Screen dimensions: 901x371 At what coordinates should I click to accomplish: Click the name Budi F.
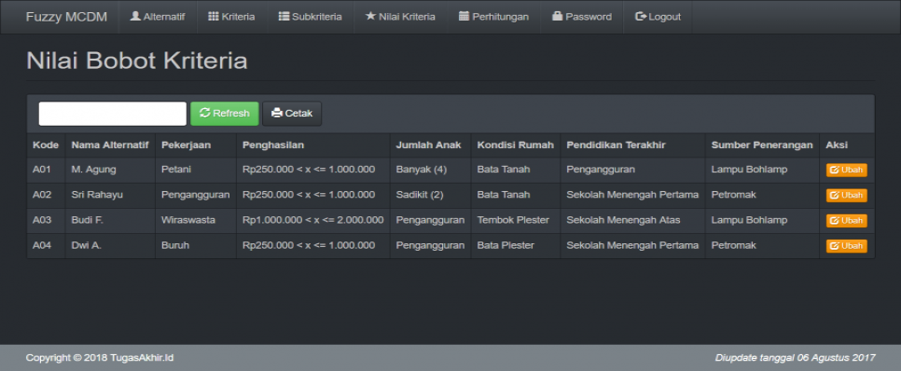click(88, 220)
